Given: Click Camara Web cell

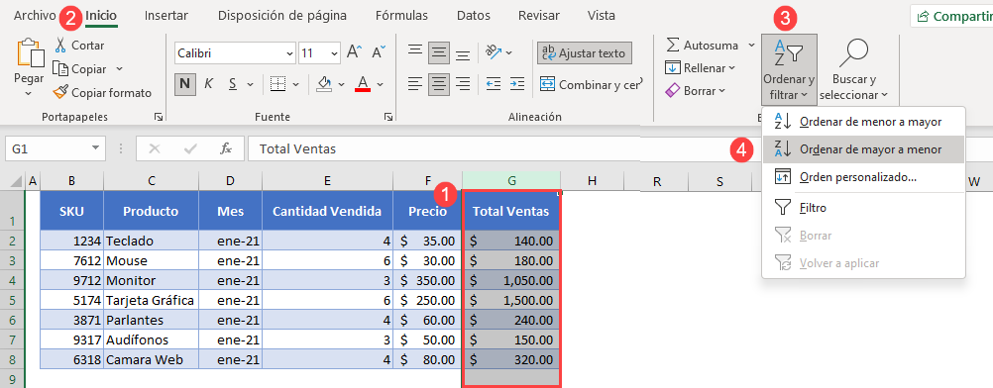Looking at the screenshot, I should [152, 359].
